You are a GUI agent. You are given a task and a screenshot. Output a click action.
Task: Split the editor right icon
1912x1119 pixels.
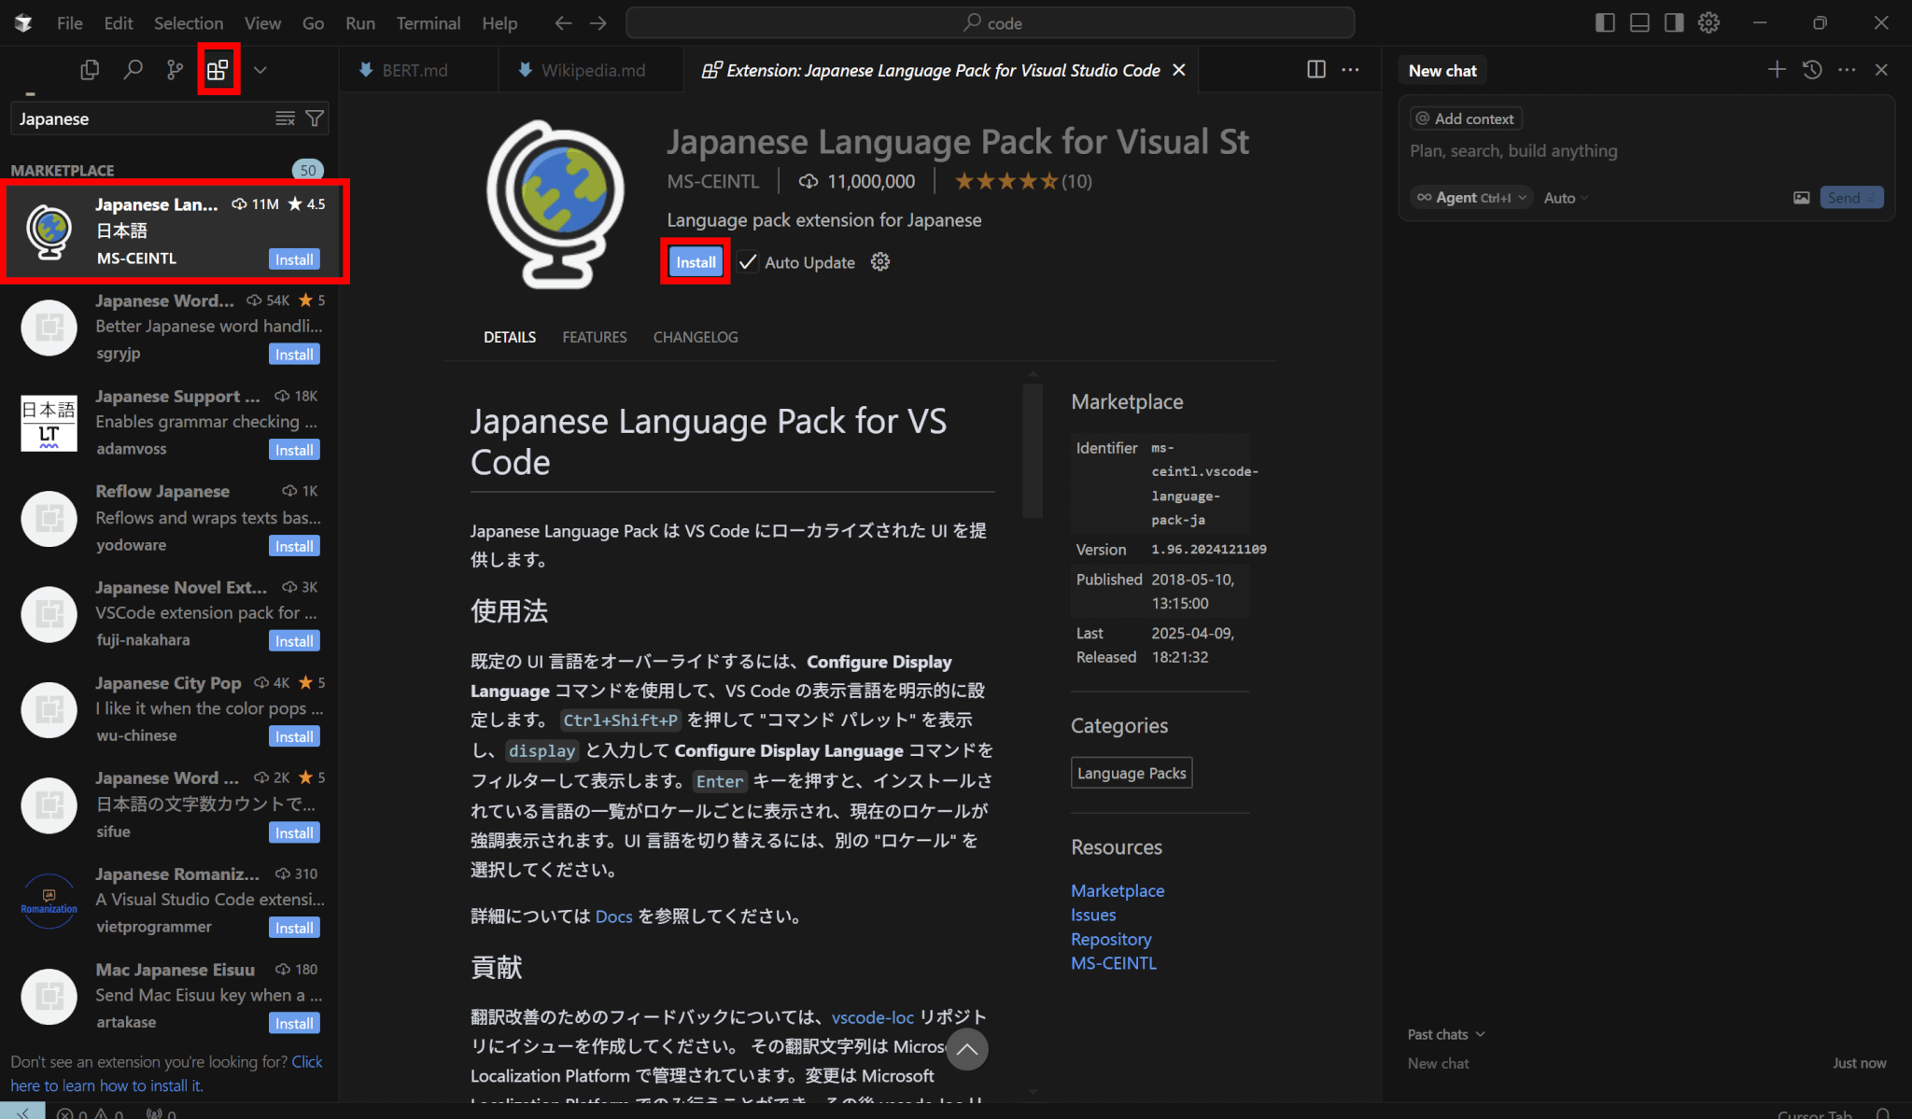pos(1316,70)
